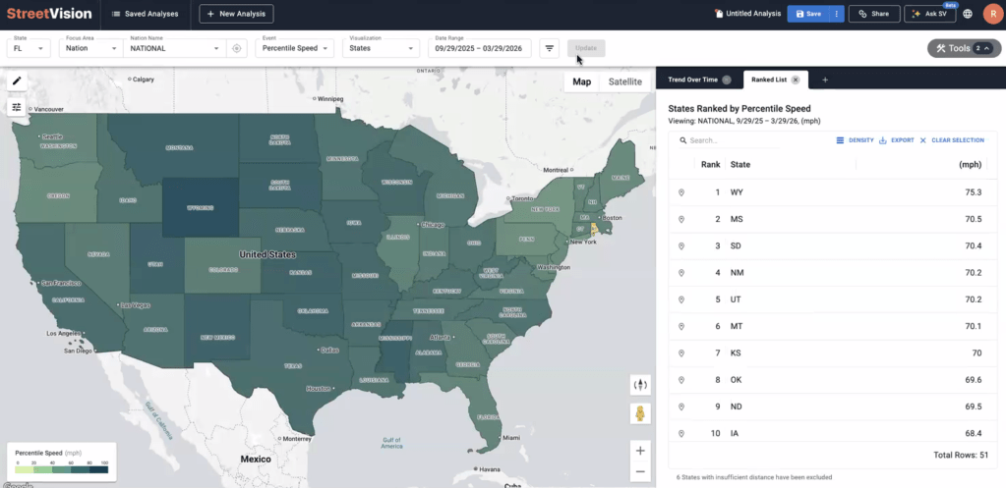Image resolution: width=1006 pixels, height=488 pixels.
Task: Select the pencil draw tool on map
Action: pyautogui.click(x=17, y=81)
